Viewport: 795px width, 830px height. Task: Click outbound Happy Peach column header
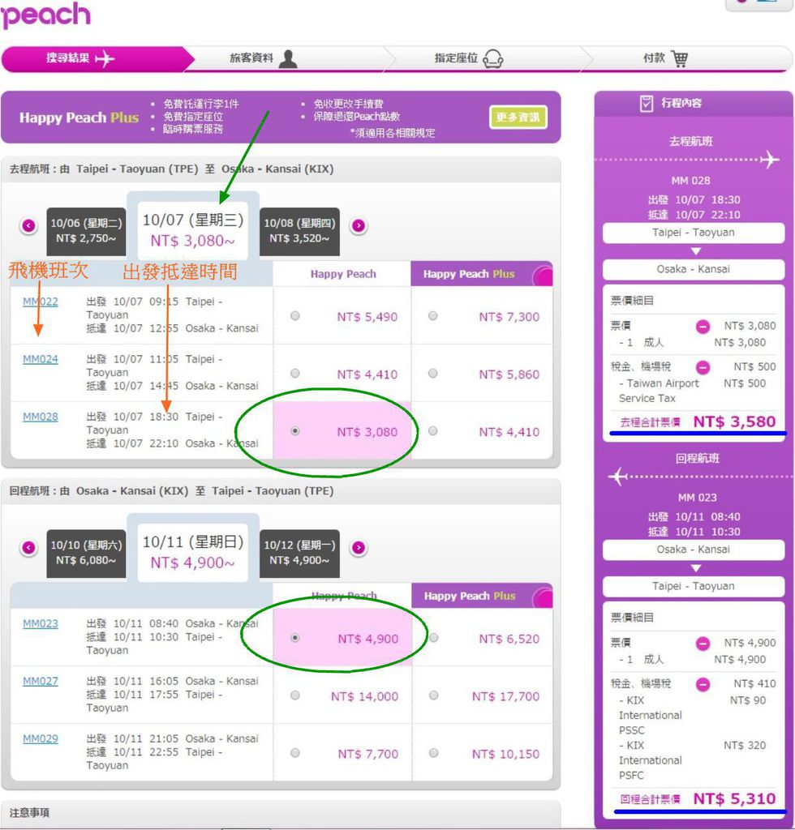pos(342,274)
